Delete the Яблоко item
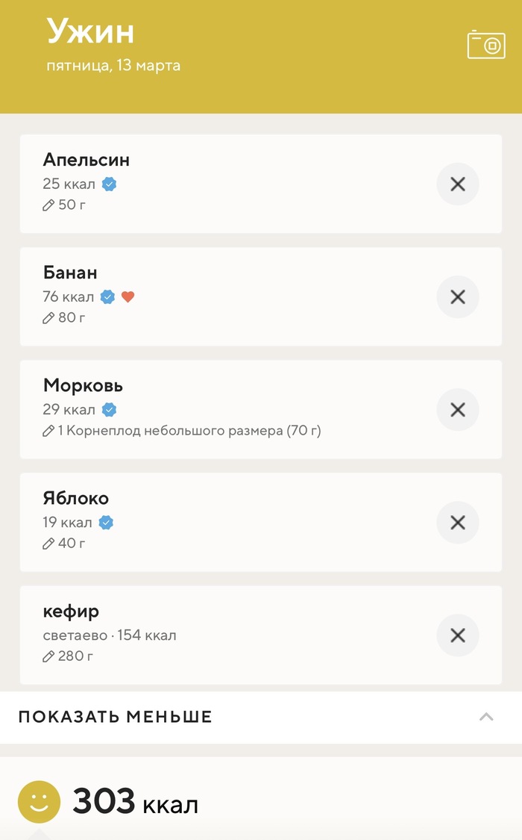 pos(457,522)
